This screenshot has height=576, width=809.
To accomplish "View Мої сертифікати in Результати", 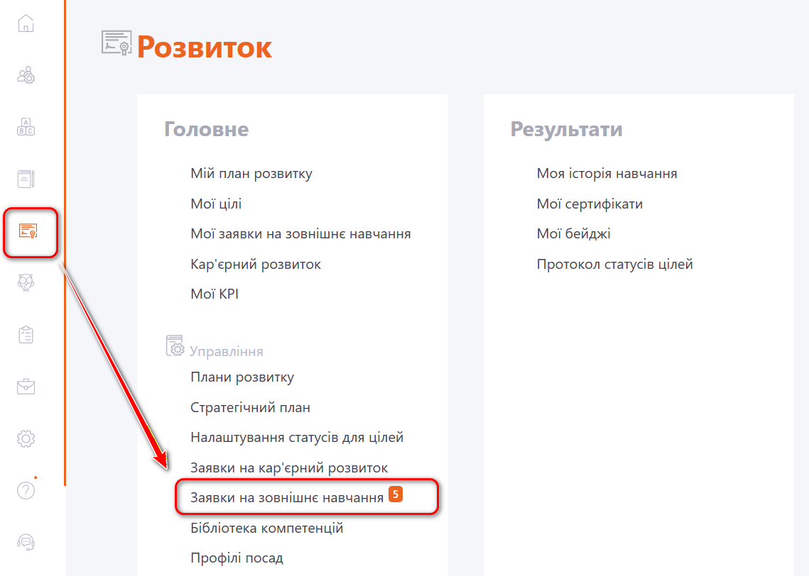I will (x=590, y=204).
